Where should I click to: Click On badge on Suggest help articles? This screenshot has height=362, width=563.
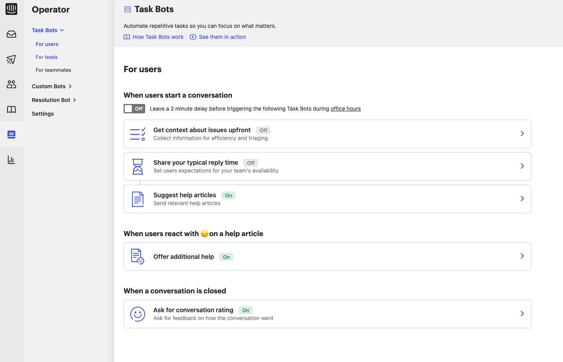click(x=228, y=195)
